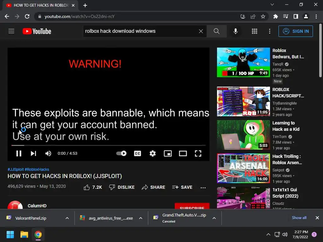Screen dimensions: 323x242
Task: Pause the video playback
Action: coord(19,153)
